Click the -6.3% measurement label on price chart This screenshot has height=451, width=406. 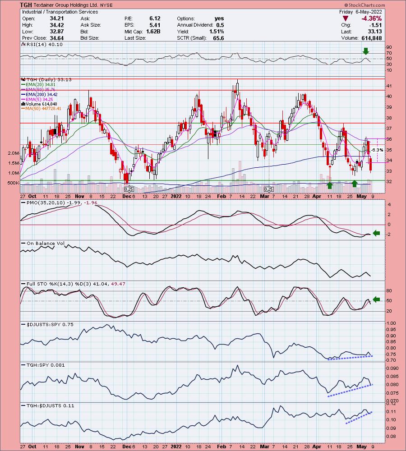(x=376, y=150)
